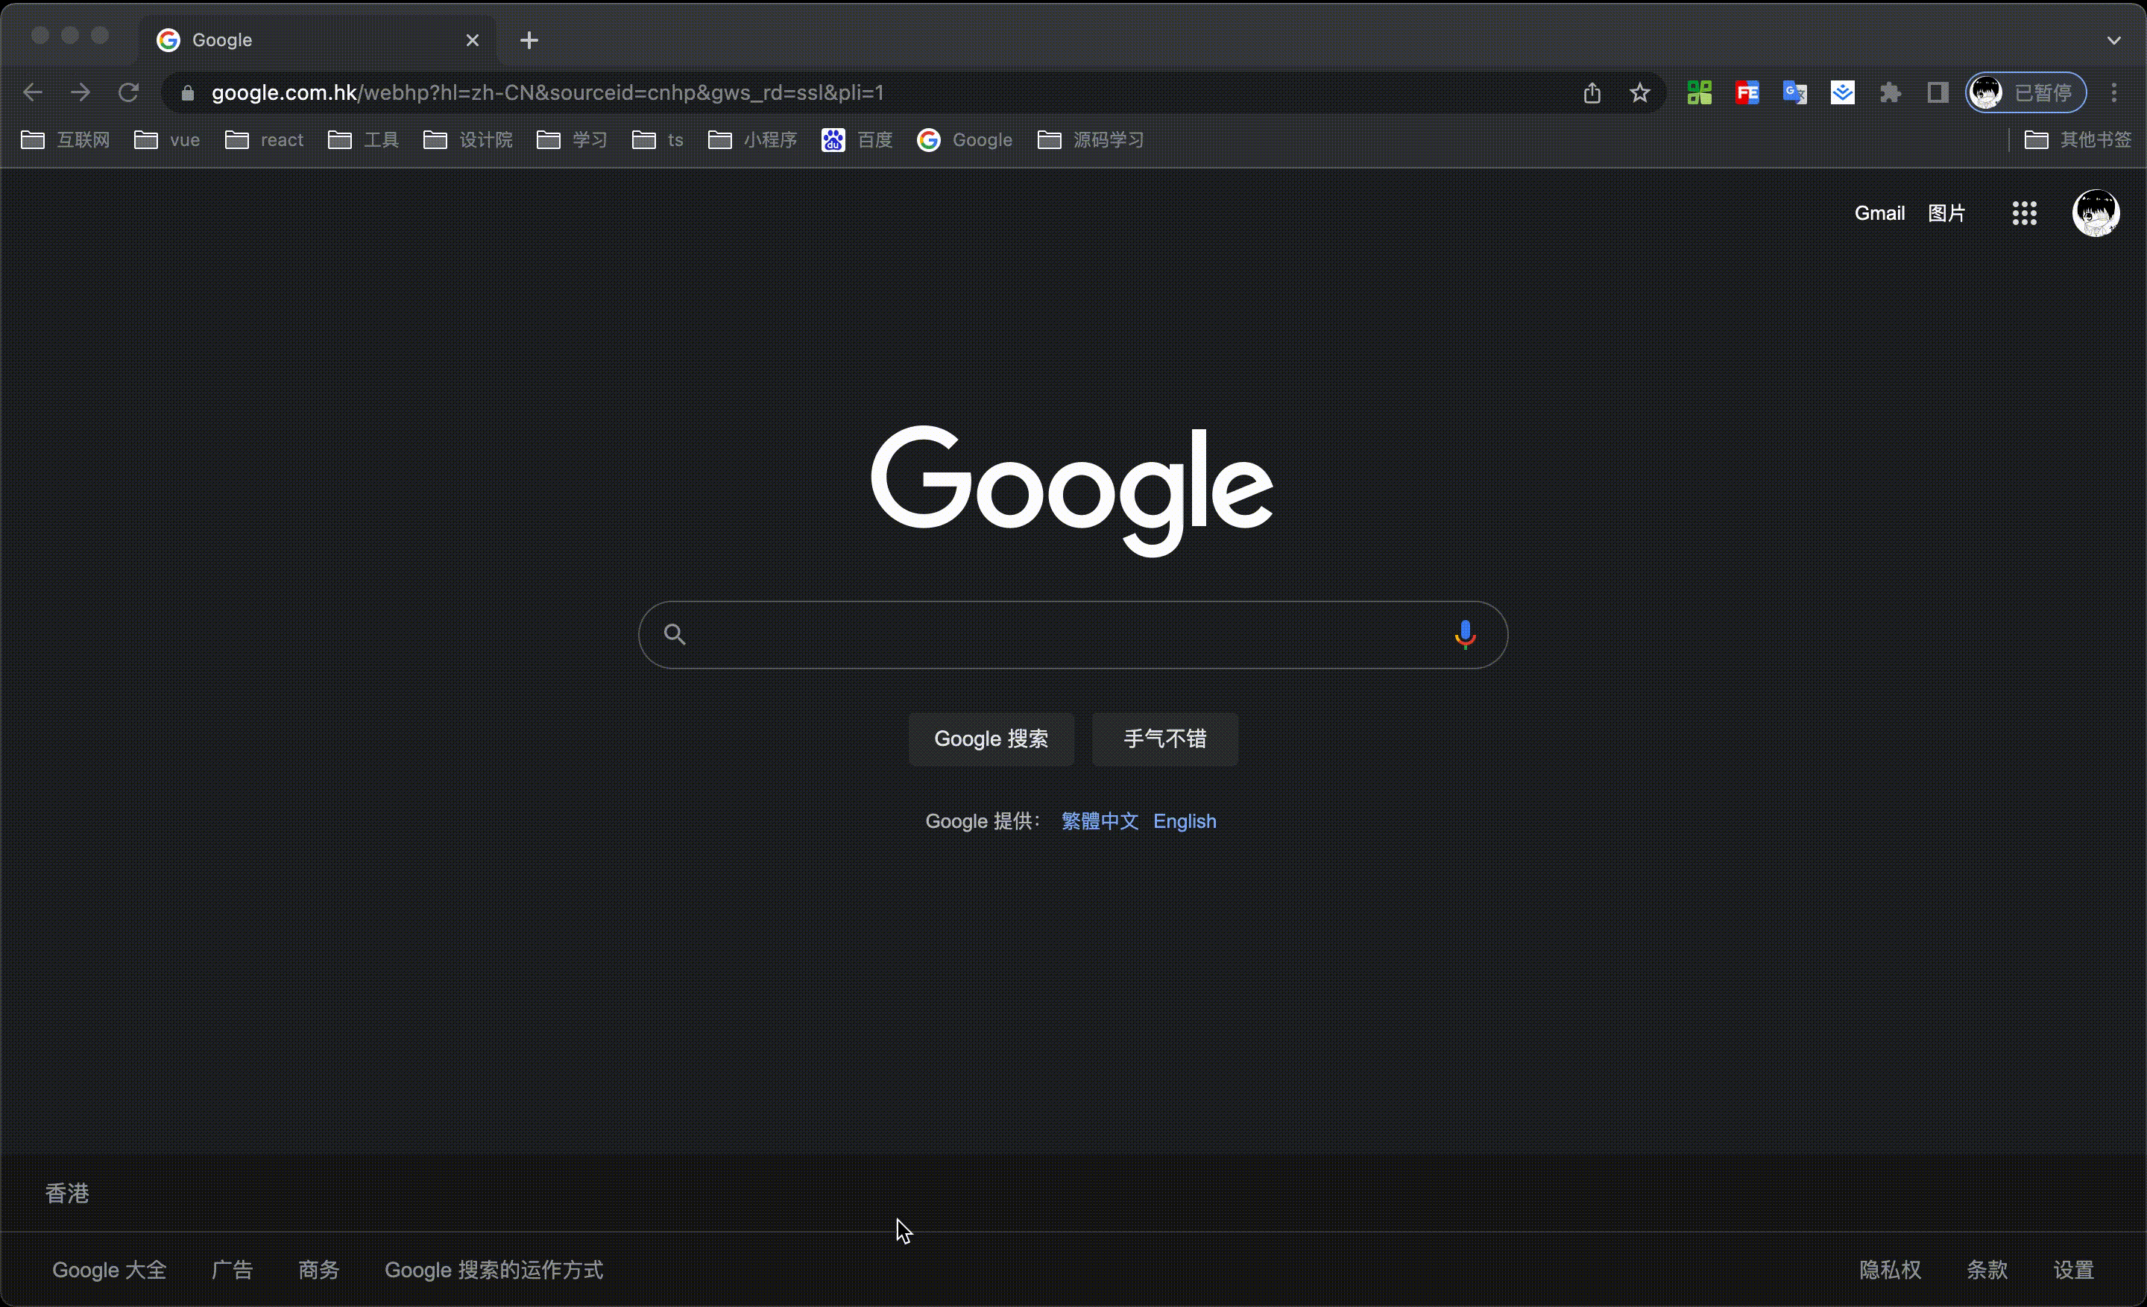Open the 其他书签 bookmarks folder
The image size is (2147, 1307).
pos(2078,139)
